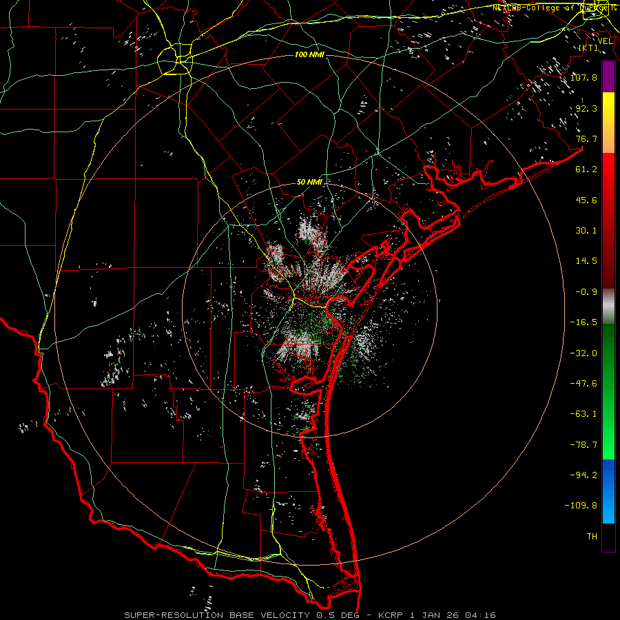Click the -78.7 legend value

pos(583,445)
